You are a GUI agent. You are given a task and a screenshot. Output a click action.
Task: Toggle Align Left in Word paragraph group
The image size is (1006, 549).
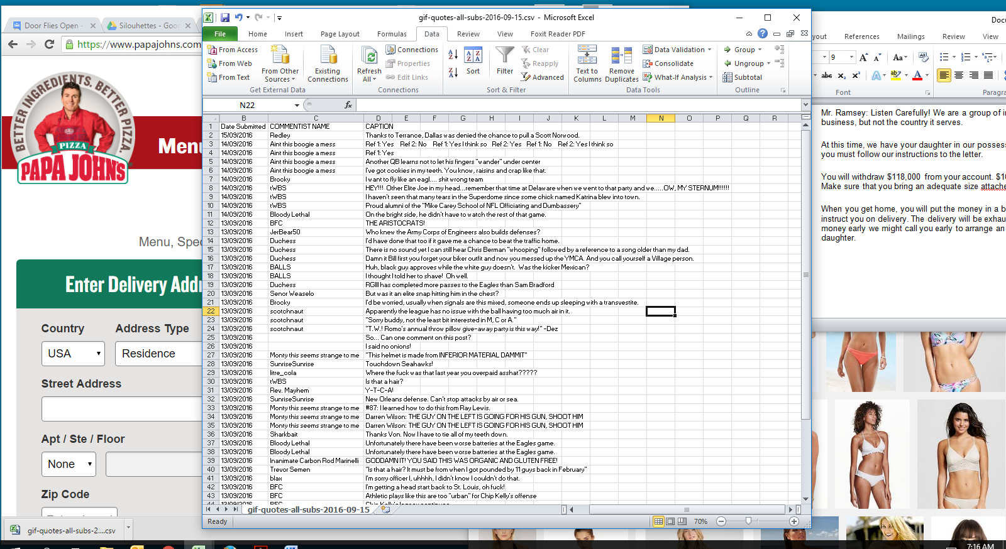click(x=944, y=75)
